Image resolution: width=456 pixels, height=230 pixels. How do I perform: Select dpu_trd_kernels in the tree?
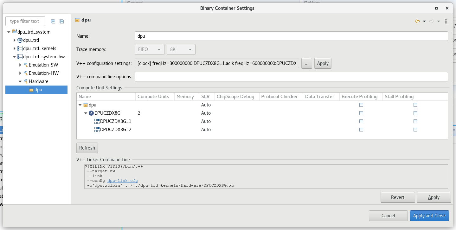coord(39,48)
